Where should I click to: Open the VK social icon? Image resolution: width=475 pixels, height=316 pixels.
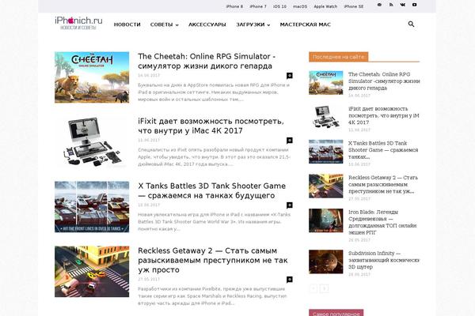pyautogui.click(x=403, y=5)
